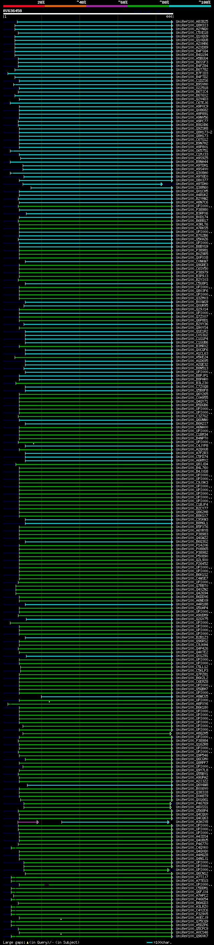The image size is (214, 945).
Task: Click the orange ~40% identity legend bar
Action: pyautogui.click(x=66, y=6)
